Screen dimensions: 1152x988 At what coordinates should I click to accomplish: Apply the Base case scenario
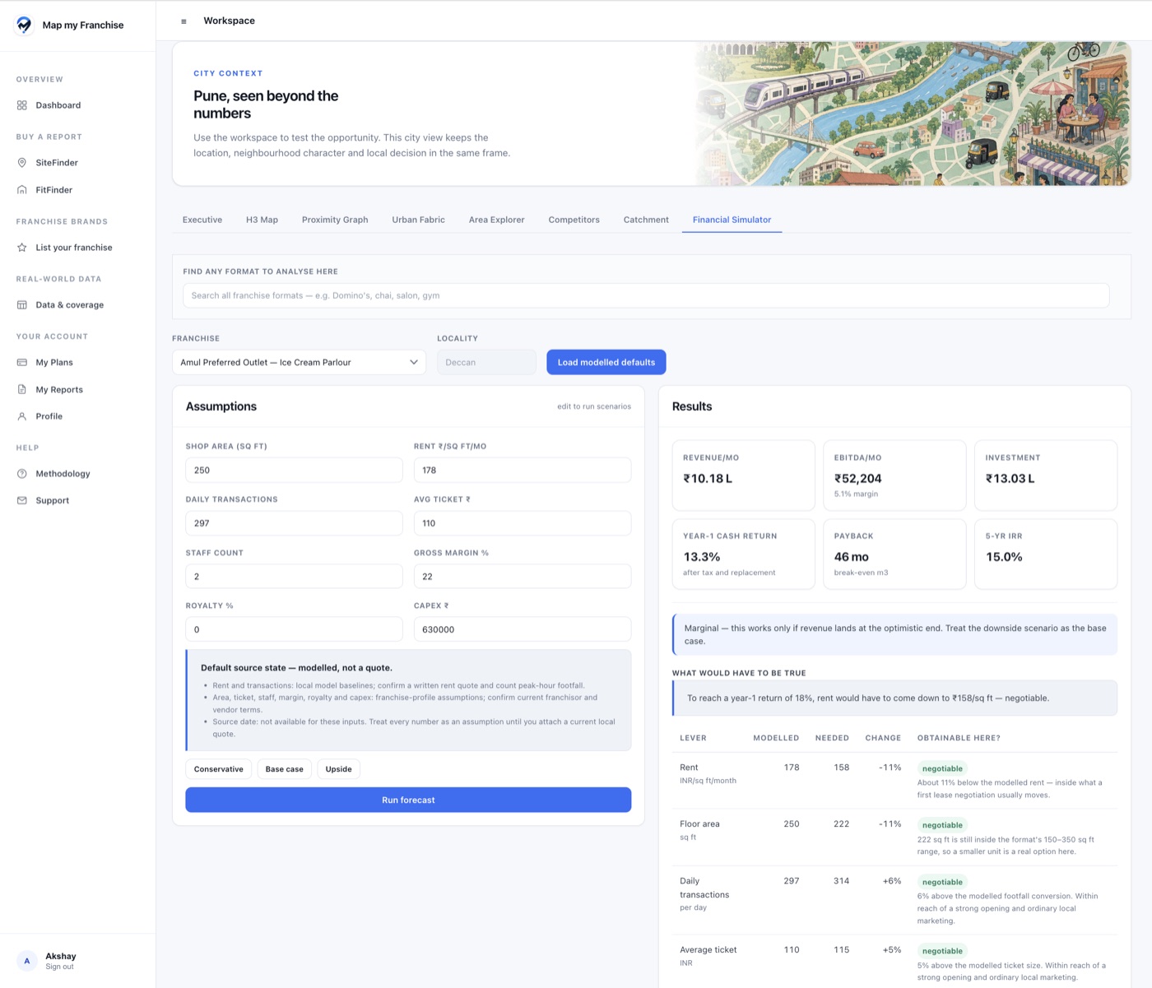(284, 769)
